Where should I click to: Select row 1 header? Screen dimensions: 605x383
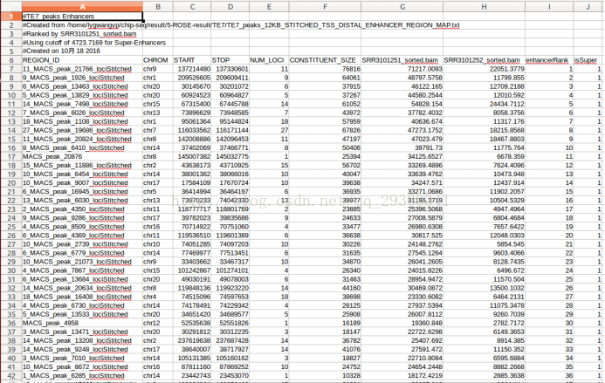pos(11,17)
